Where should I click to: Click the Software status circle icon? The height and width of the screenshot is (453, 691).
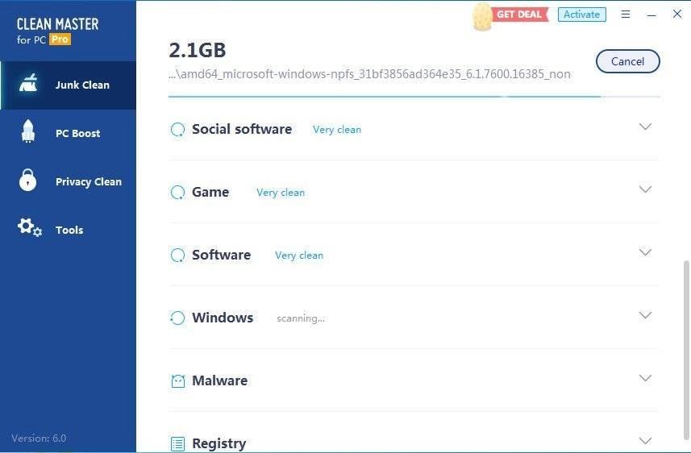point(177,256)
